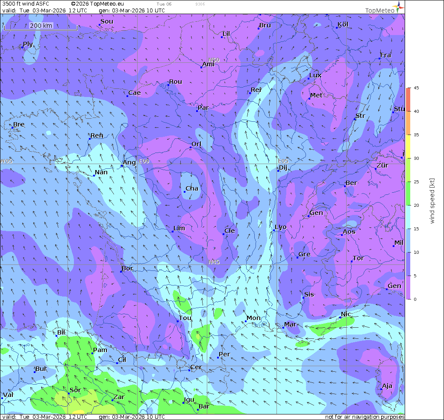Click the Zürich (Zür) city marker

pyautogui.click(x=376, y=168)
